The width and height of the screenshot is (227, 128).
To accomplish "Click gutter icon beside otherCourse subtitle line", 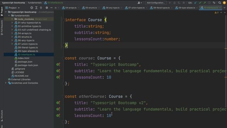I will [x=58, y=109].
